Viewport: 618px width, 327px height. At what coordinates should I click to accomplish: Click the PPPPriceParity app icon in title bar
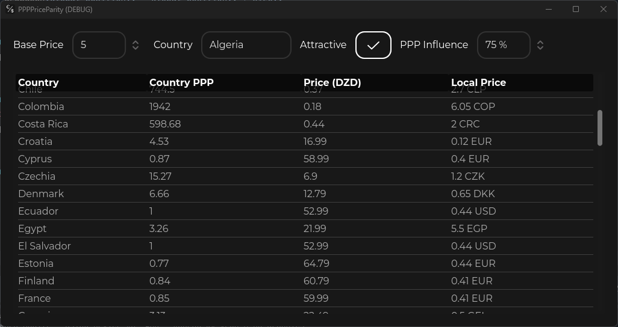[10, 9]
